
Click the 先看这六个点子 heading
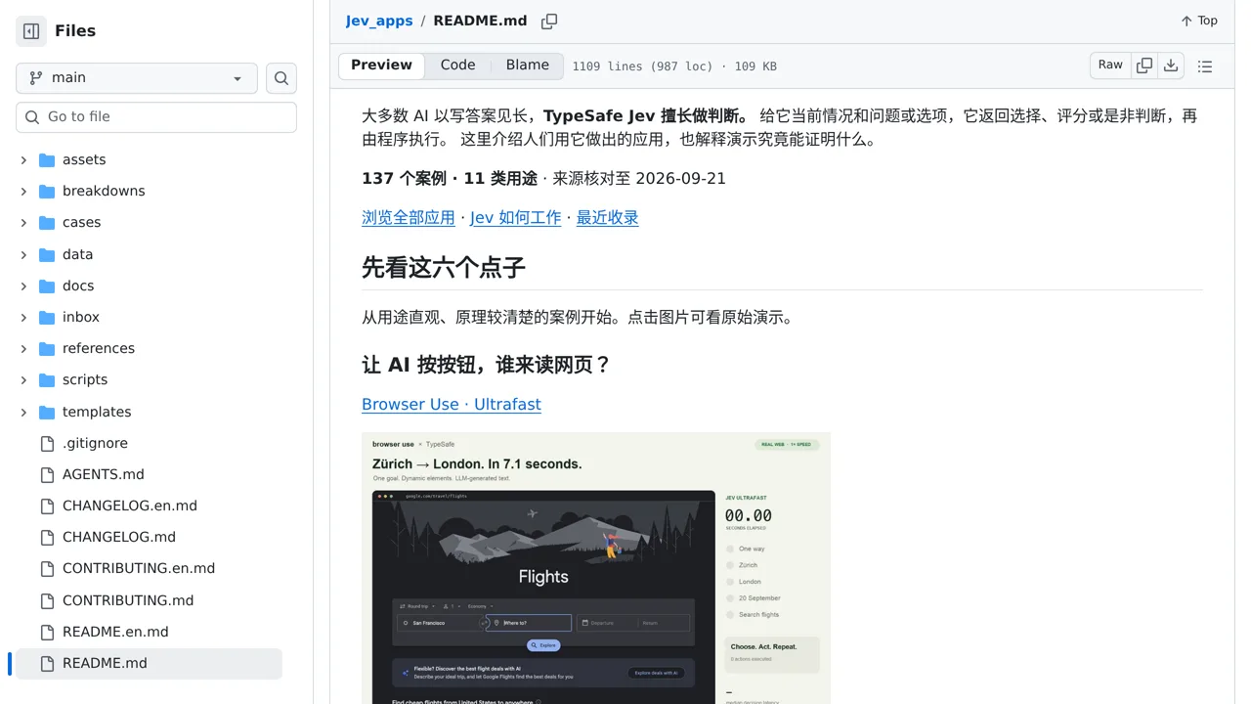coord(444,267)
